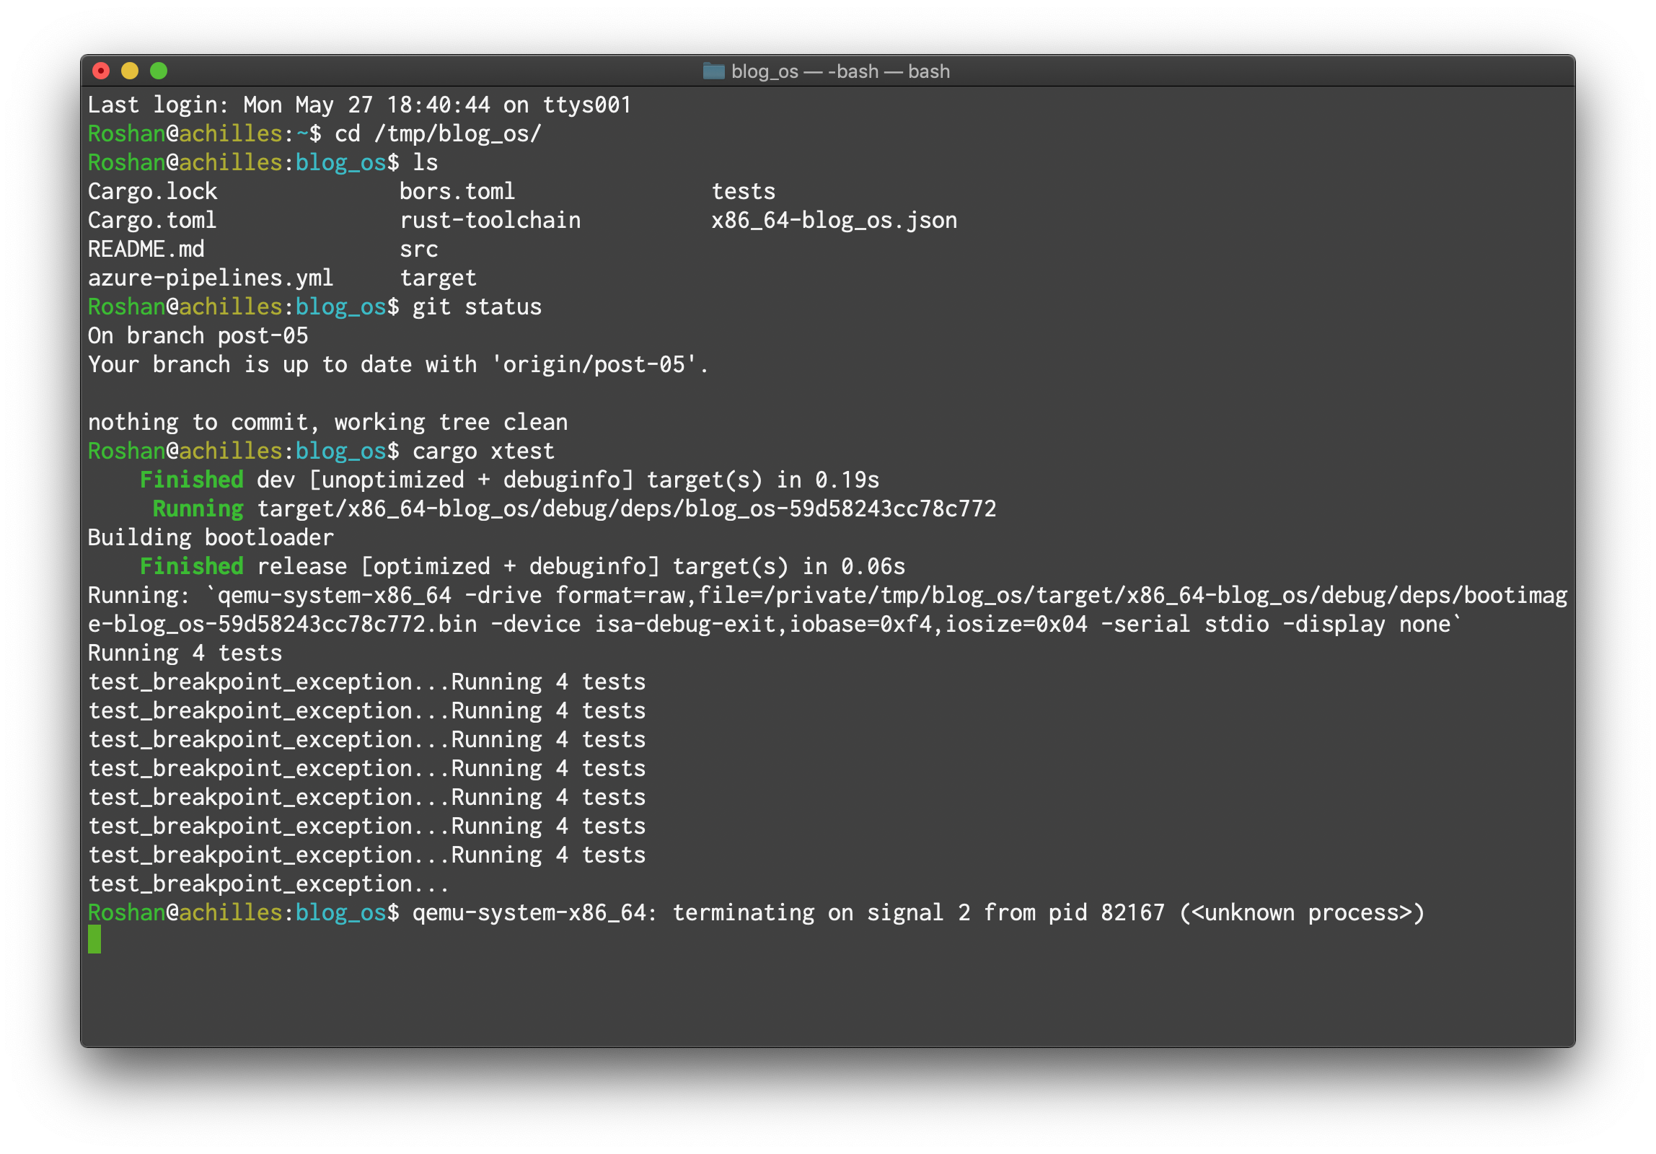The width and height of the screenshot is (1656, 1154).
Task: Click the red close window button
Action: point(101,71)
